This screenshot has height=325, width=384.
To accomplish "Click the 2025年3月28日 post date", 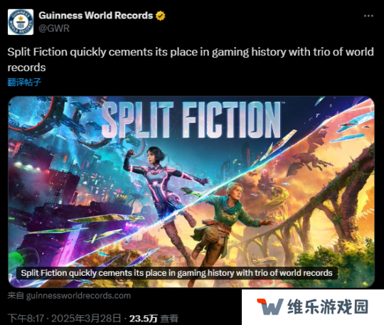I will (86, 319).
